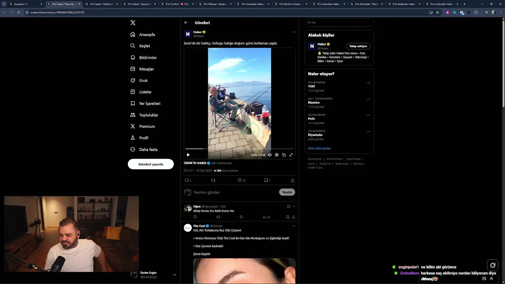Viewport: 505px width, 284px height.
Task: Reply icon with 4 comments
Action: (x=188, y=180)
